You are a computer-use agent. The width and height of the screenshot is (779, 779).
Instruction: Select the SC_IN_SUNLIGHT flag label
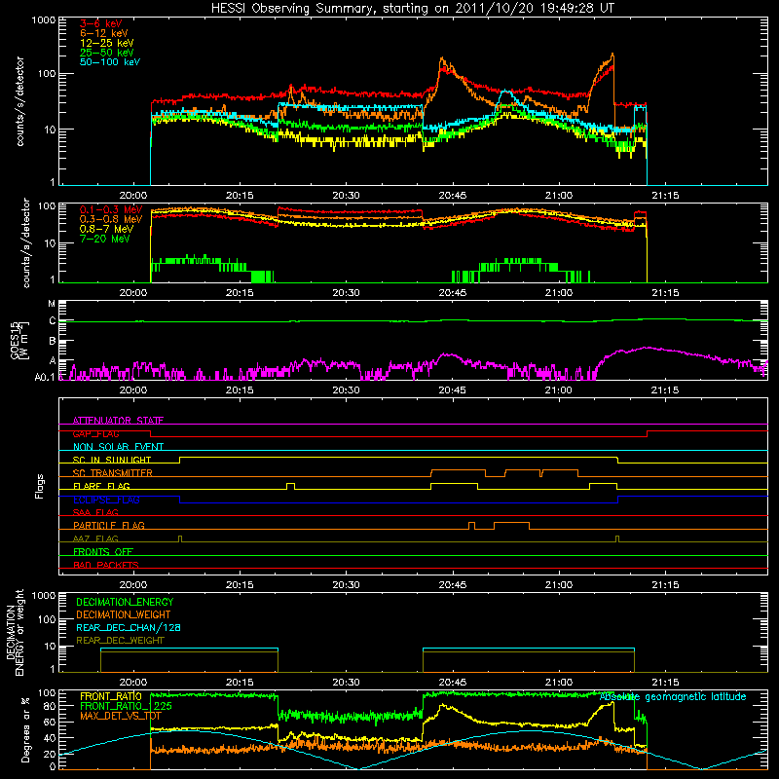(112, 460)
